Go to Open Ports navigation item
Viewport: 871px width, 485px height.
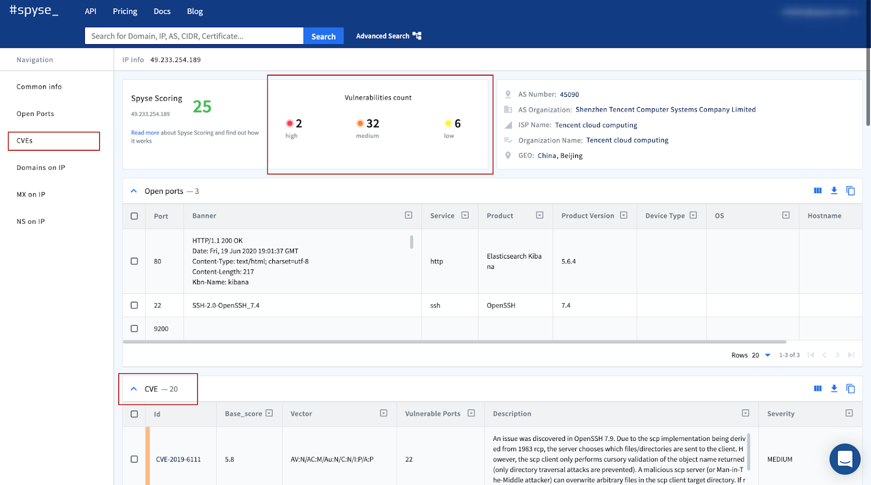pyautogui.click(x=35, y=114)
